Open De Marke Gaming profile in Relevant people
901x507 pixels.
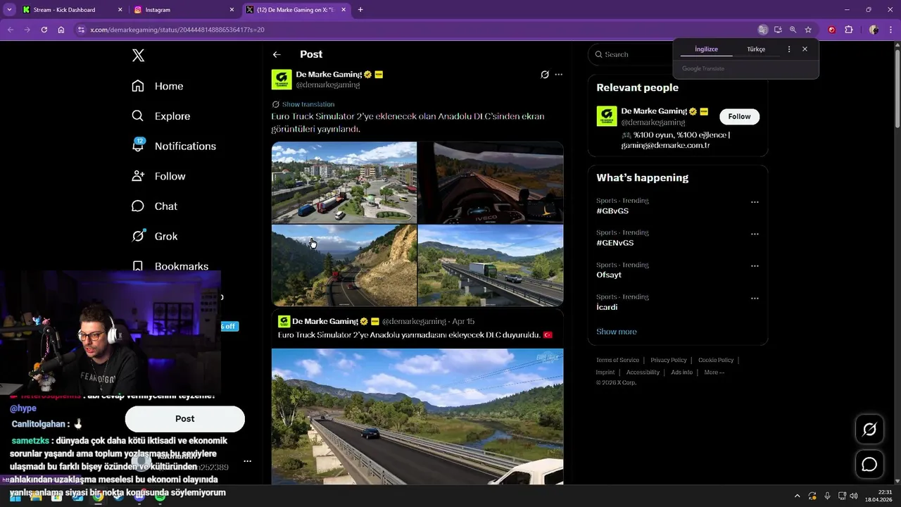tap(654, 111)
